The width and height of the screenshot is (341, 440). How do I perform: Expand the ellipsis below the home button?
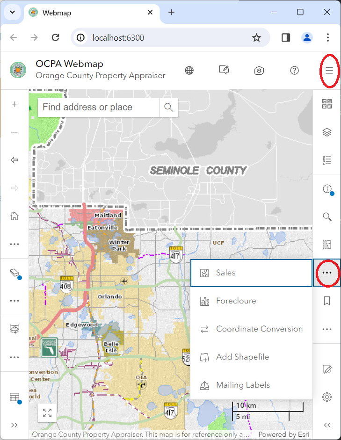[15, 244]
